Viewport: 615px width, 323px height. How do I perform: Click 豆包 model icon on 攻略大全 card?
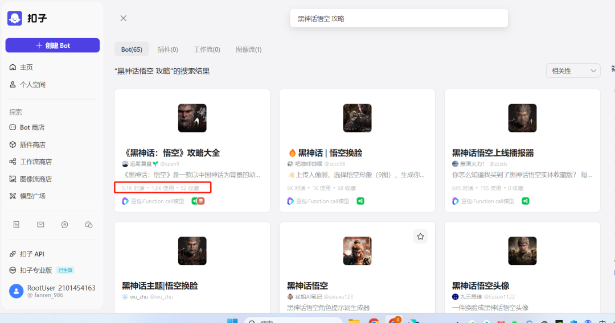tap(125, 201)
